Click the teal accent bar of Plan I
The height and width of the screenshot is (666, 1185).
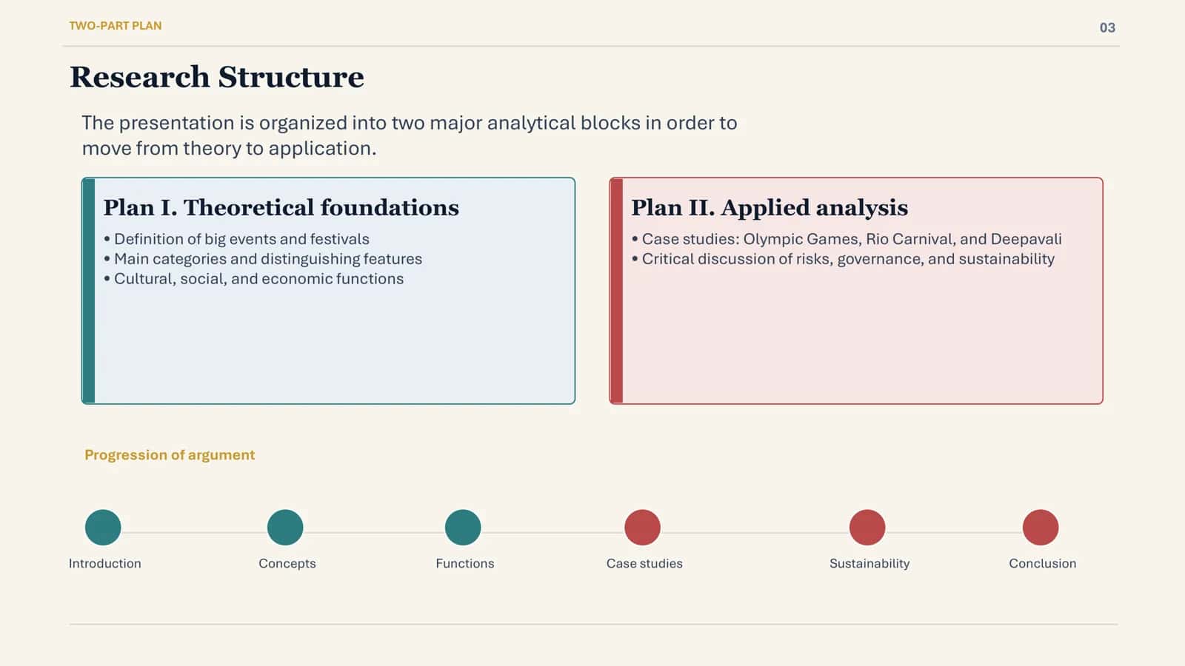[89, 291]
